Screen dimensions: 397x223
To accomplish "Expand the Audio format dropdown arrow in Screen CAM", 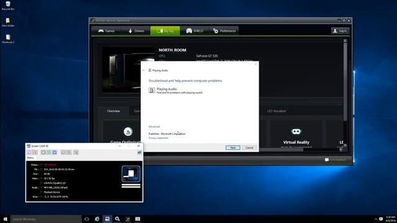I will coord(42,188).
